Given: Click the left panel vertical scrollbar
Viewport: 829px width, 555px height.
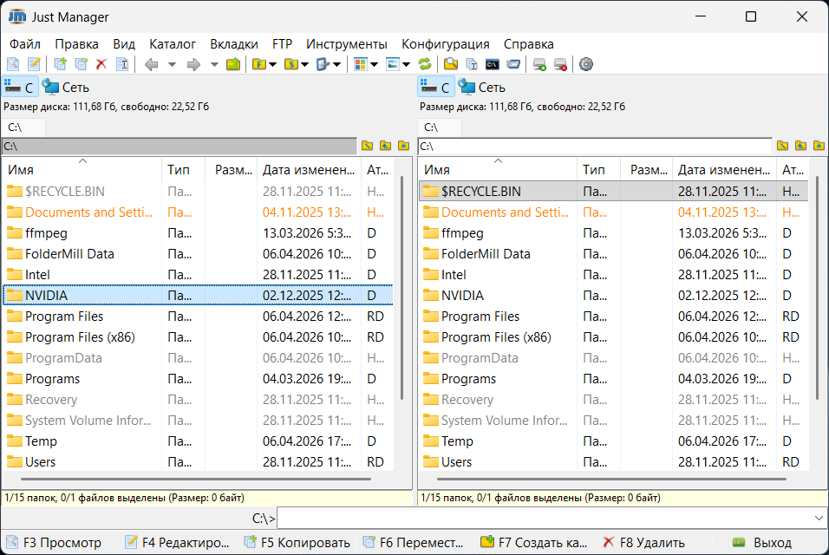Looking at the screenshot, I should coord(401,288).
